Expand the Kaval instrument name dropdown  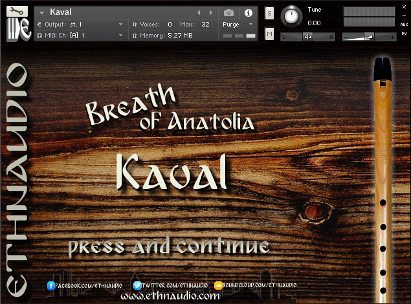coord(41,12)
